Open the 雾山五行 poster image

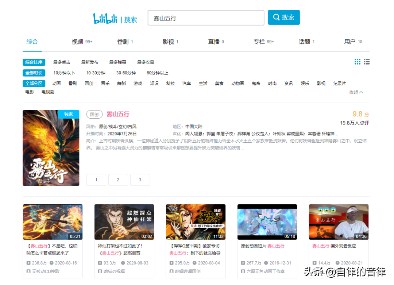pos(51,148)
